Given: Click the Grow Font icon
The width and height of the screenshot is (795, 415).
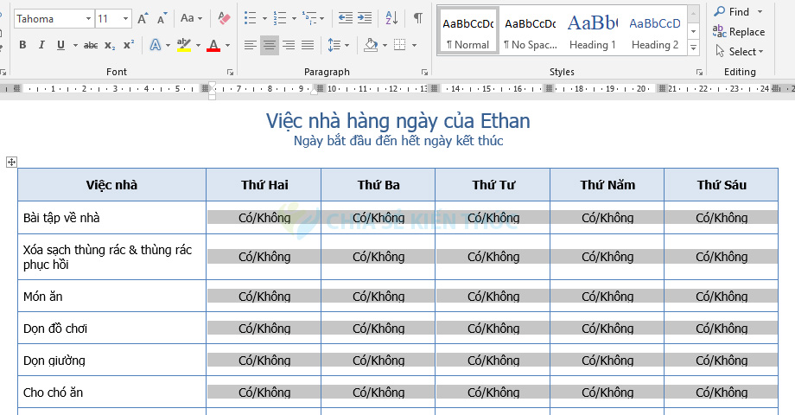Looking at the screenshot, I should (143, 19).
